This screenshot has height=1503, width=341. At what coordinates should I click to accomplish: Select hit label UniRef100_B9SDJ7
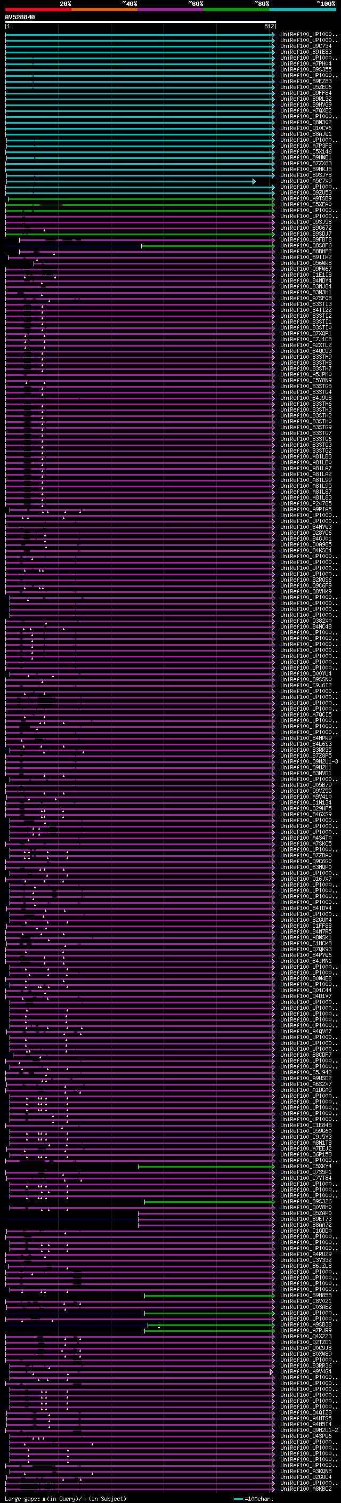[305, 234]
